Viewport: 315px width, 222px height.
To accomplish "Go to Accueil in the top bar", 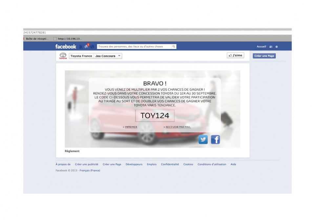I will (261, 47).
